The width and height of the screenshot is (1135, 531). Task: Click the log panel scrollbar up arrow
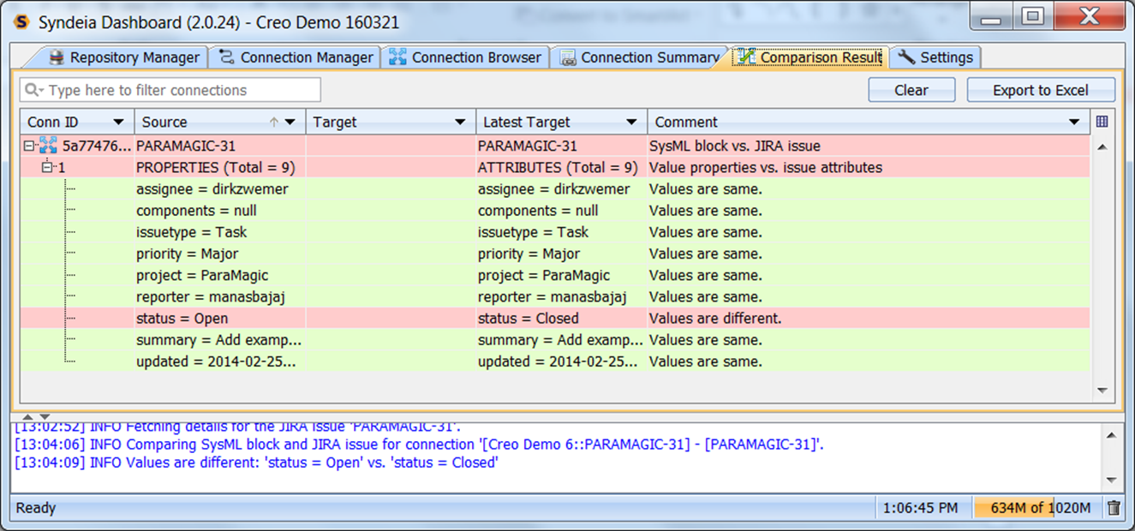(x=1110, y=436)
